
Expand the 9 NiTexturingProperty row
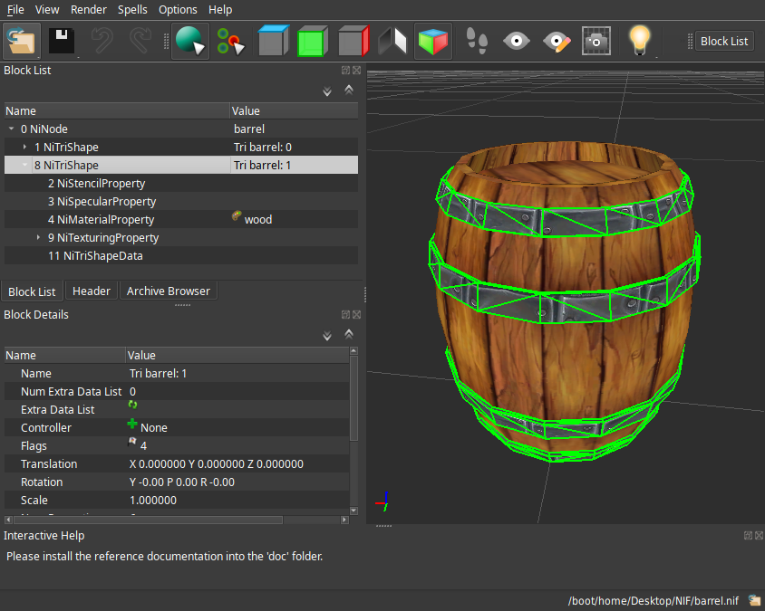[39, 238]
